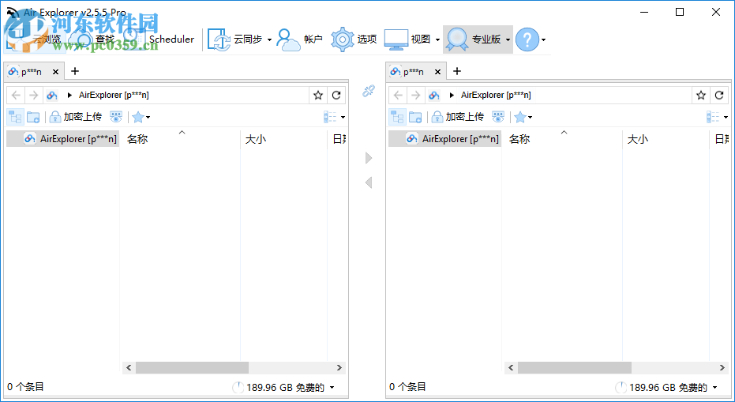
Task: Open right pane list view mode dropdown
Action: (x=717, y=117)
